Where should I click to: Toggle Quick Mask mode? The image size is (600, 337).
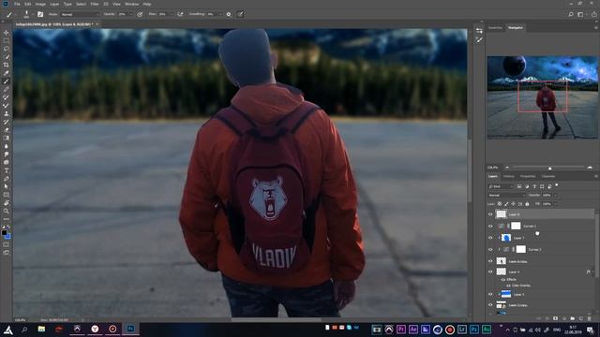pyautogui.click(x=7, y=244)
